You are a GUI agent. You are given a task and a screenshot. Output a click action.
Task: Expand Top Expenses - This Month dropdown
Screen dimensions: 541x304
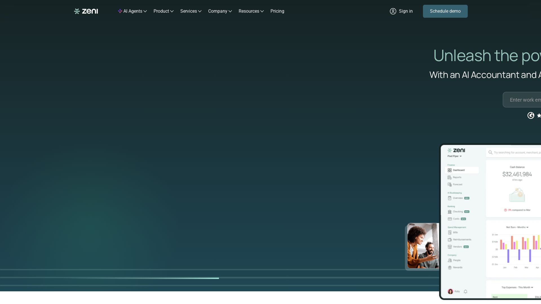(517, 287)
